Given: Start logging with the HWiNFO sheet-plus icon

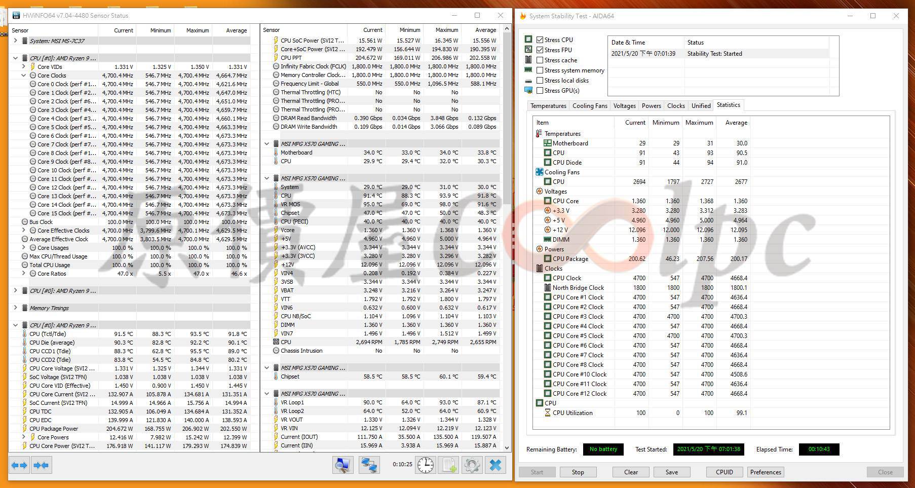Looking at the screenshot, I should (x=449, y=465).
